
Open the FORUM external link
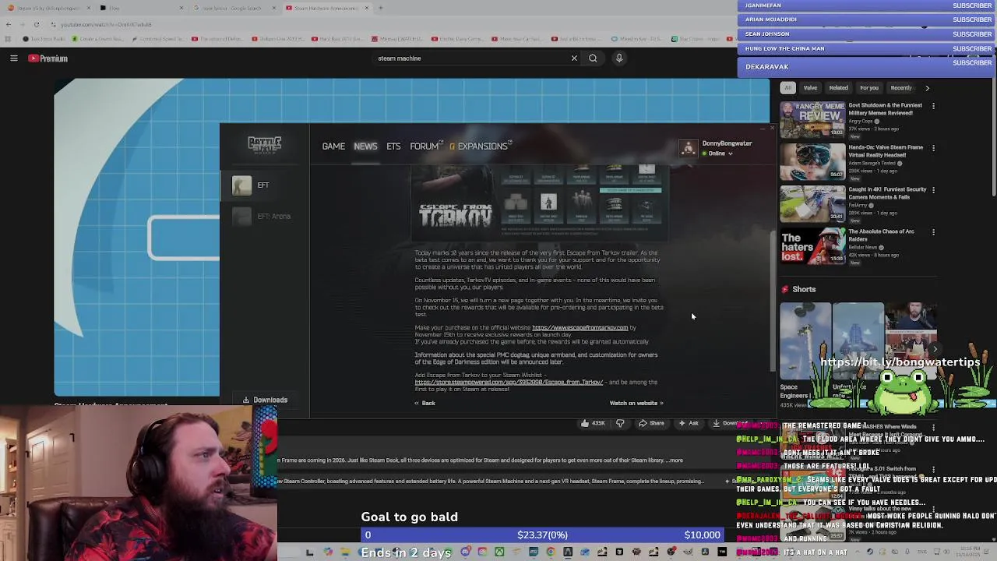tap(426, 146)
